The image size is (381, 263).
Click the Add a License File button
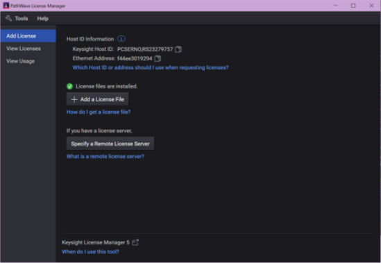point(97,99)
